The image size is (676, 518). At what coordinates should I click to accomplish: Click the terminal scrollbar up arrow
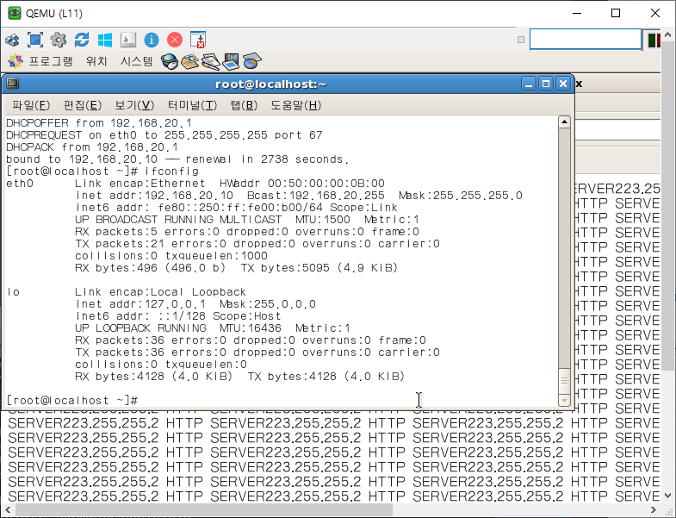pyautogui.click(x=564, y=122)
